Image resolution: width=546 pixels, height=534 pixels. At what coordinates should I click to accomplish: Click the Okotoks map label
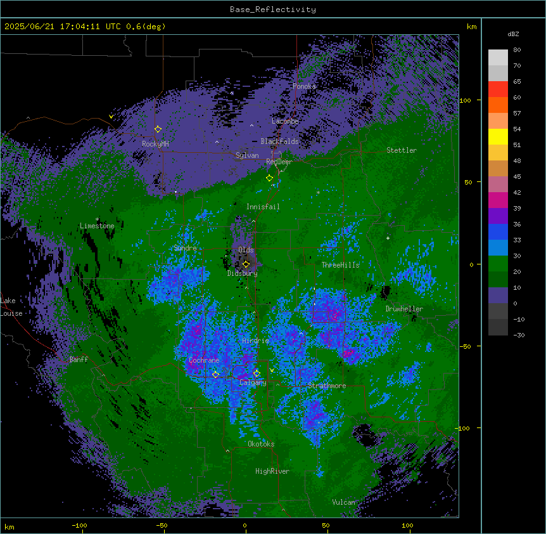(x=261, y=444)
